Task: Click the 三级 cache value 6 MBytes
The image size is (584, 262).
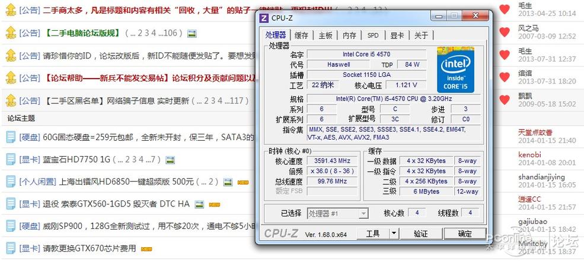Action: point(426,192)
